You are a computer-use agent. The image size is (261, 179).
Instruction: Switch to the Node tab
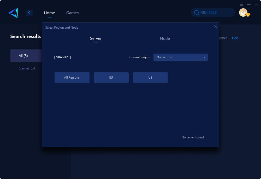[165, 38]
